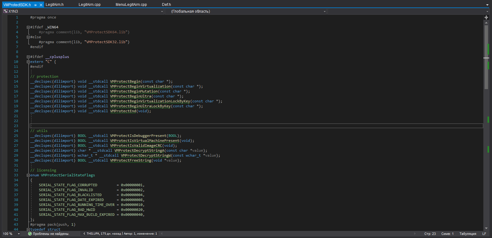Open the 100 % zoom level dropdown
492x238 pixels.
coord(19,234)
